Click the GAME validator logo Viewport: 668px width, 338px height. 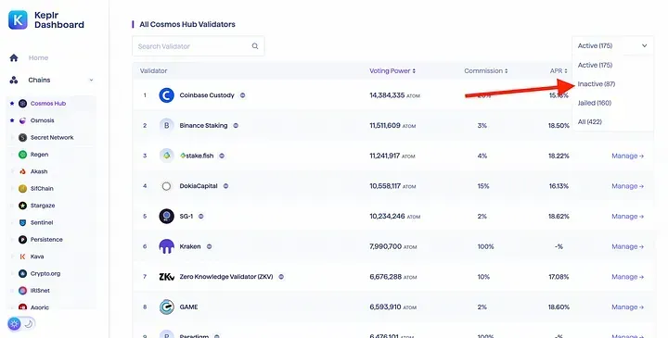click(167, 307)
